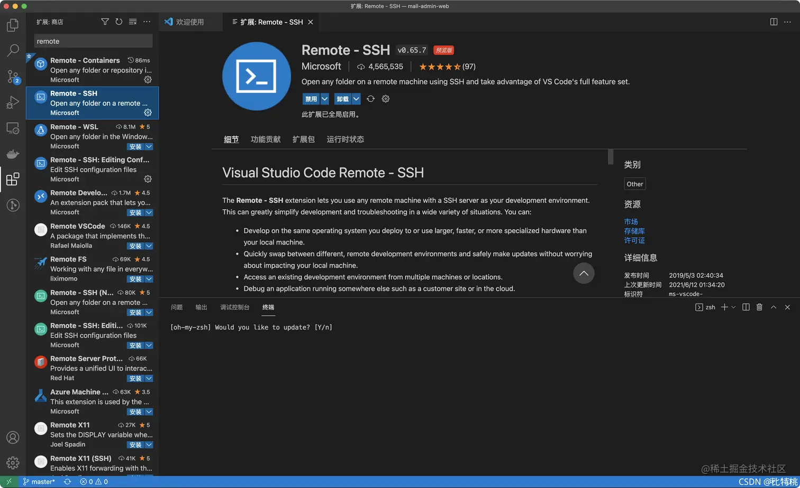Synchronize changes icon in status bar
The image size is (800, 488).
(x=67, y=482)
